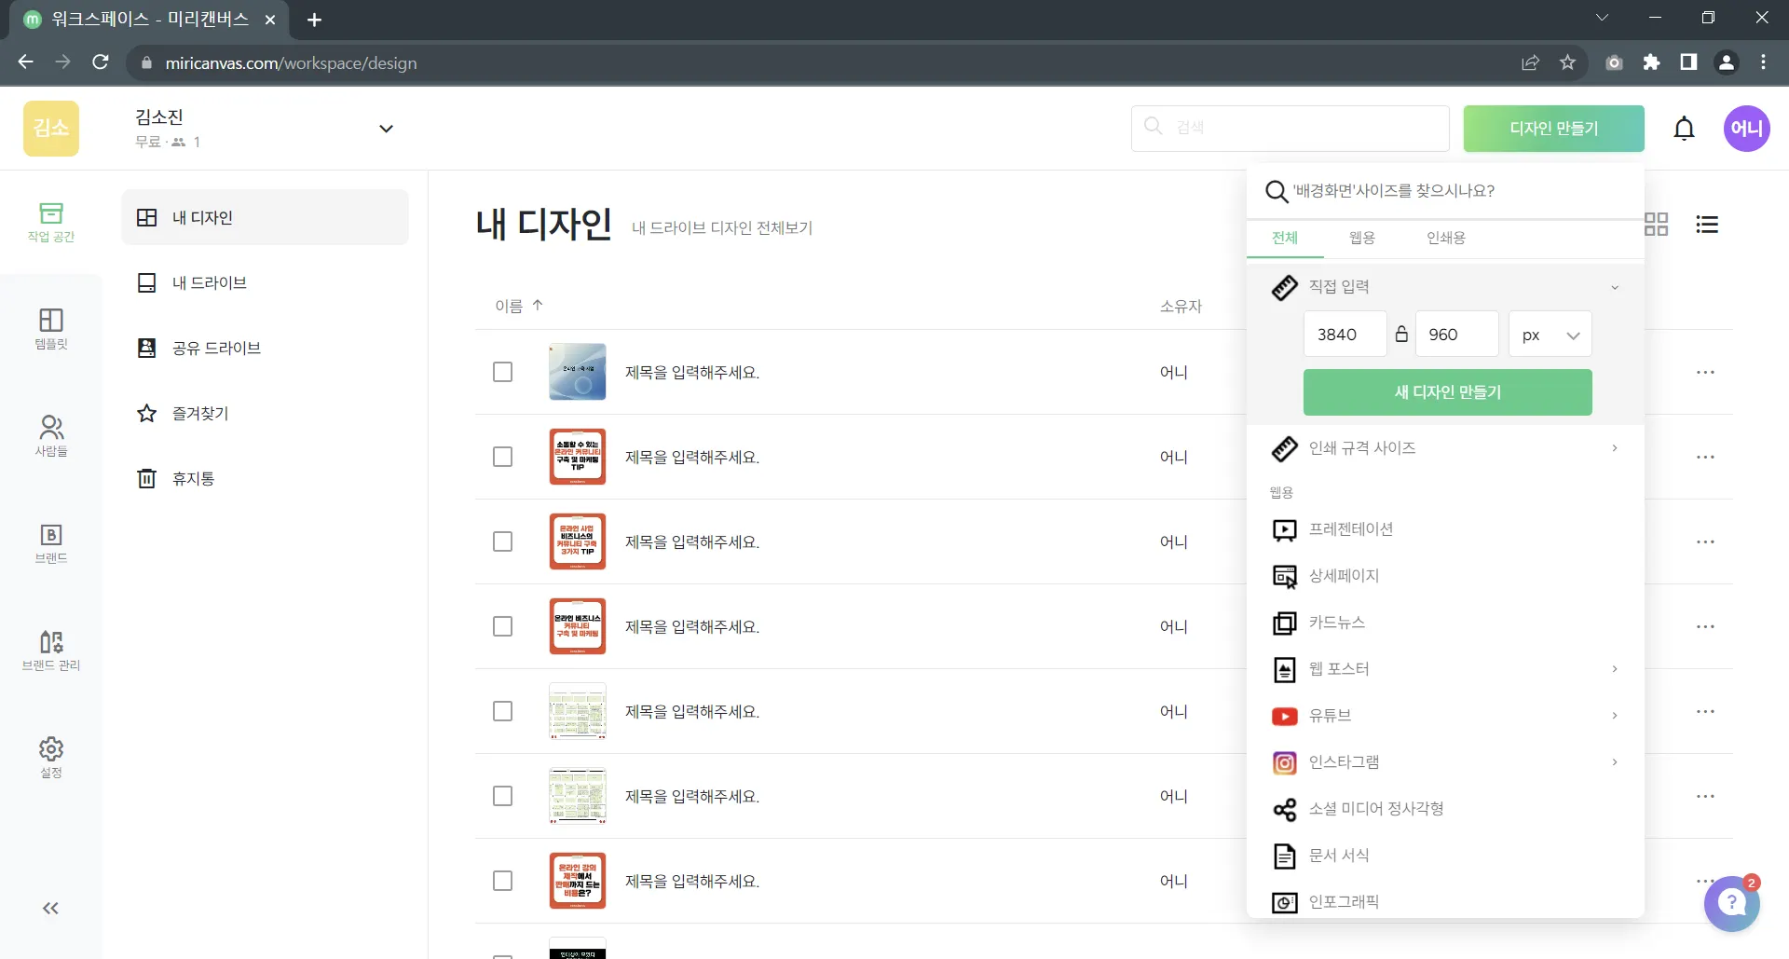Check the fourth design row checkbox

coord(503,627)
